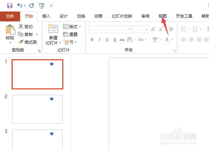Align text right
209x150 pixels.
(x=199, y=40)
